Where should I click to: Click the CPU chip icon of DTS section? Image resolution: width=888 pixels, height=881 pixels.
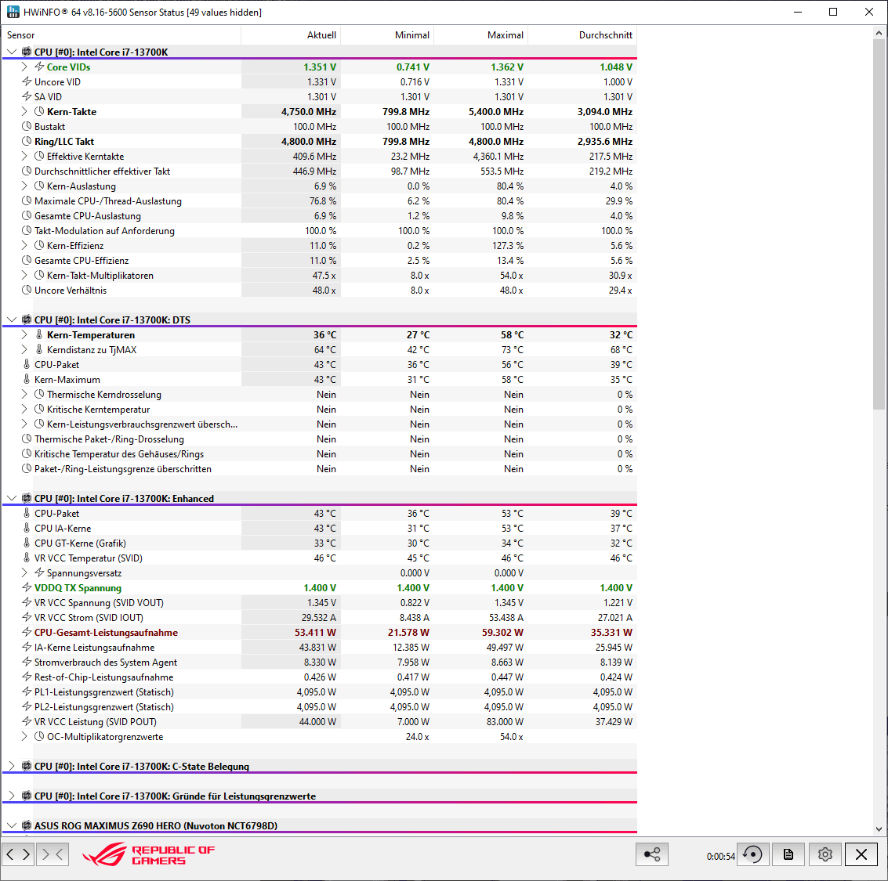pyautogui.click(x=27, y=320)
